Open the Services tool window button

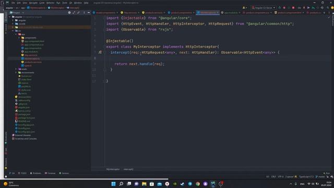click(64, 173)
